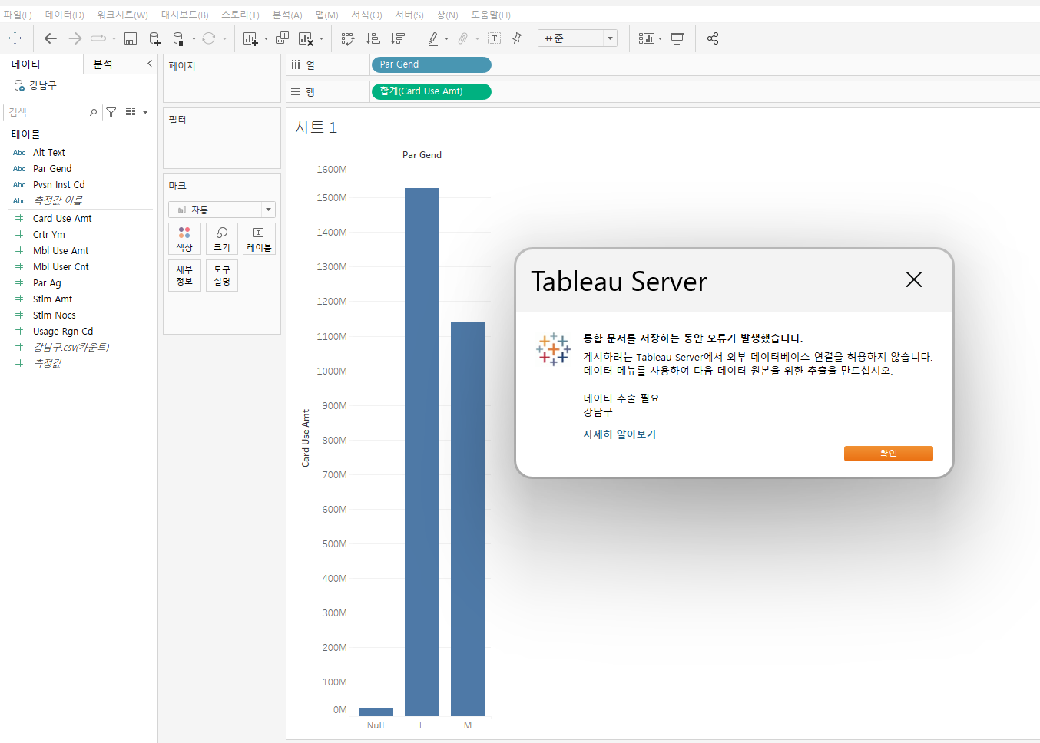
Task: Click the blue bar for M
Action: coord(468,519)
